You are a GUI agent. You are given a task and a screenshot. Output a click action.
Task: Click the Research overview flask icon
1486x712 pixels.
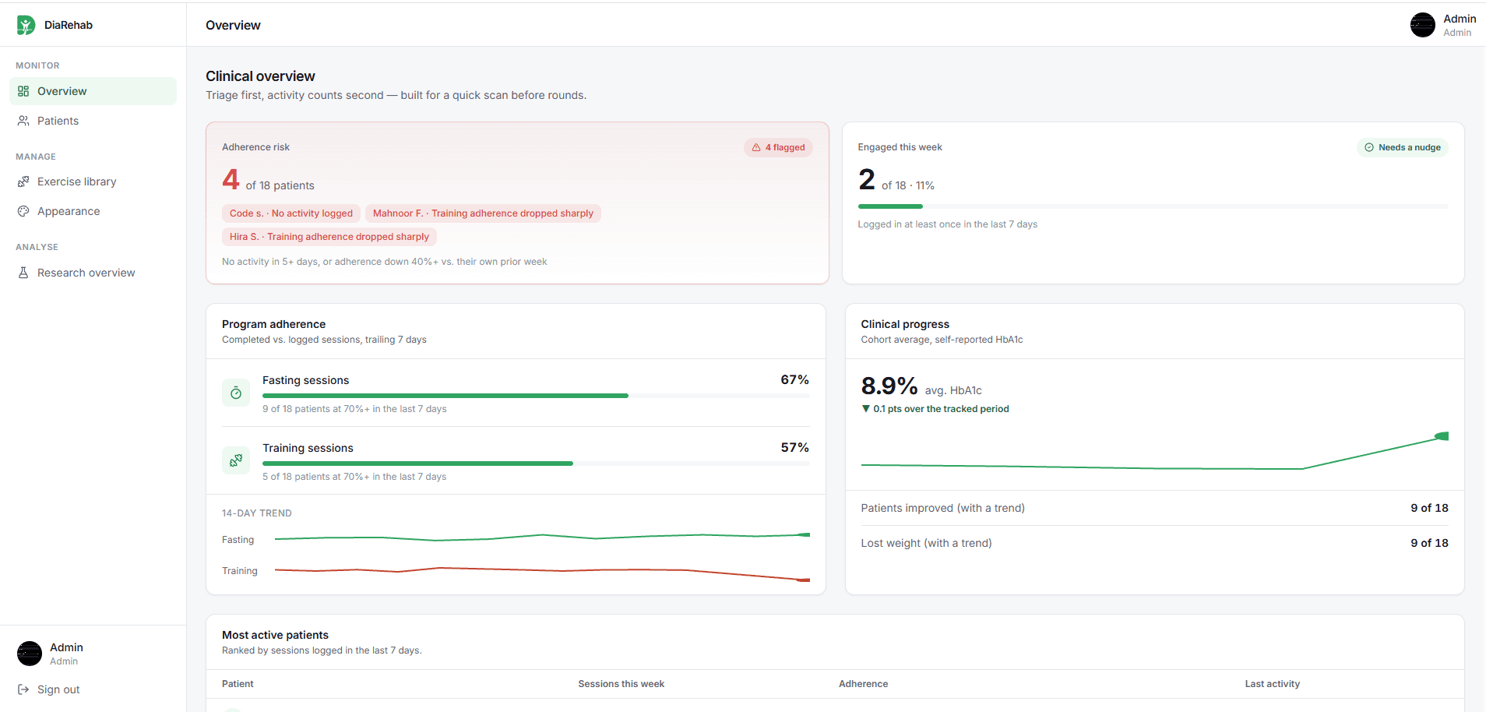[x=23, y=273]
